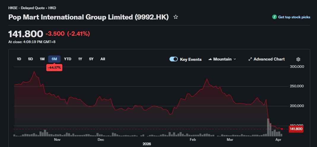Select the 1D time range

19,59
